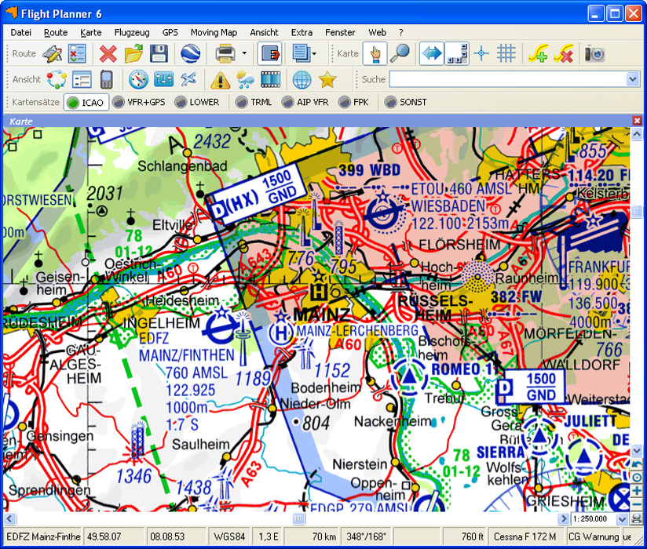Click the printer icon in toolbar
Viewport: 647px width, 549px height.
(x=225, y=53)
